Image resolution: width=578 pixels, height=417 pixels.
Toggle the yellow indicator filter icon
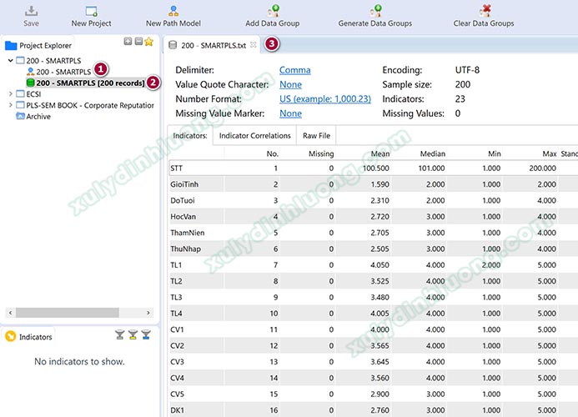(133, 336)
